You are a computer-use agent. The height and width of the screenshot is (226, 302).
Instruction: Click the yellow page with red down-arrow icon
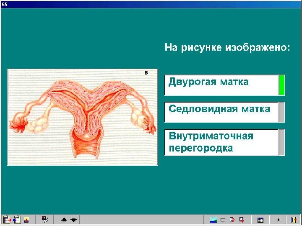click(26, 220)
